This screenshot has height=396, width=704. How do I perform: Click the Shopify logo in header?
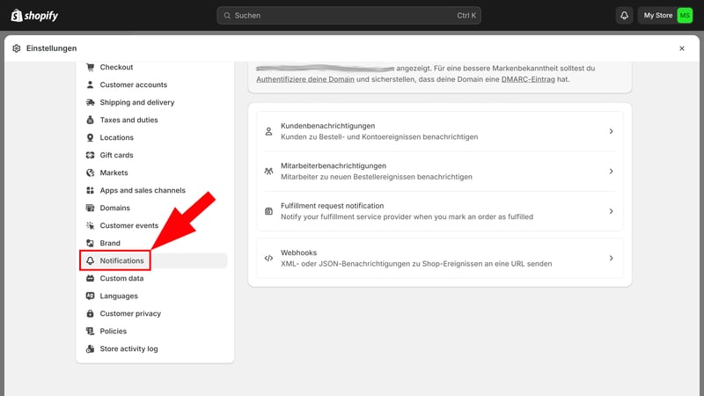34,15
